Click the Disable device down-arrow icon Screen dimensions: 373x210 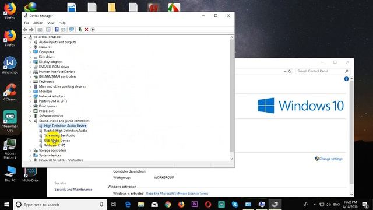[93, 30]
